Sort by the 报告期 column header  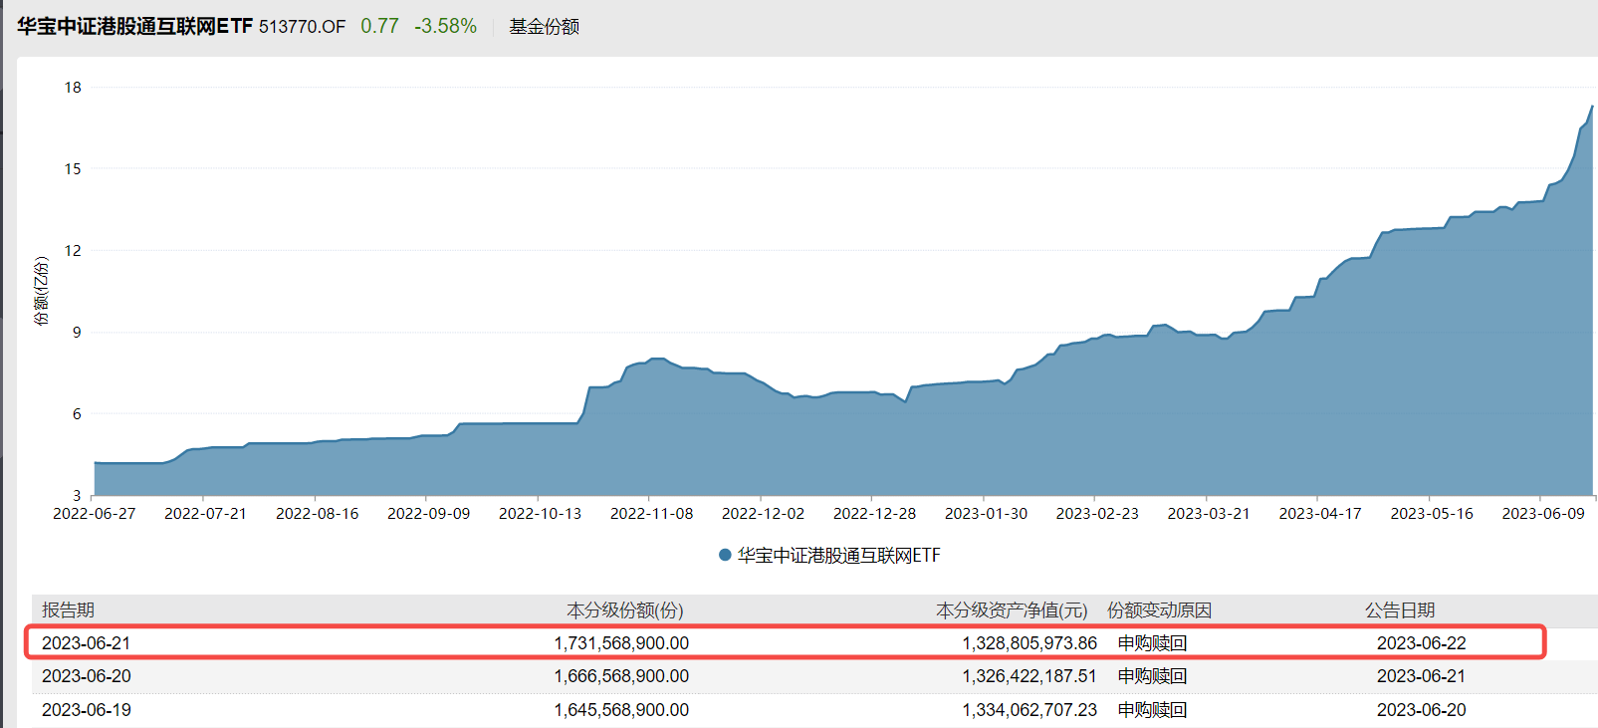coord(68,610)
